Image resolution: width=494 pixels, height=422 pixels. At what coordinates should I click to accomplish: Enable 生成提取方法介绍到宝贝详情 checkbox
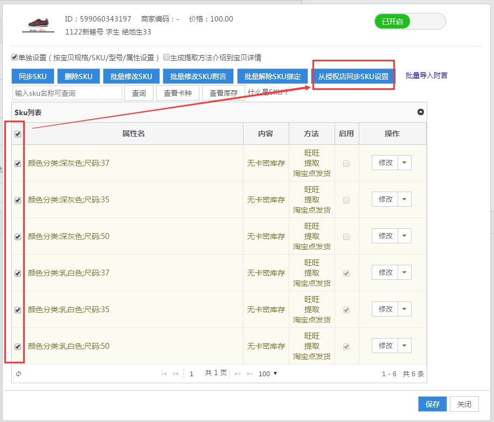pyautogui.click(x=166, y=57)
